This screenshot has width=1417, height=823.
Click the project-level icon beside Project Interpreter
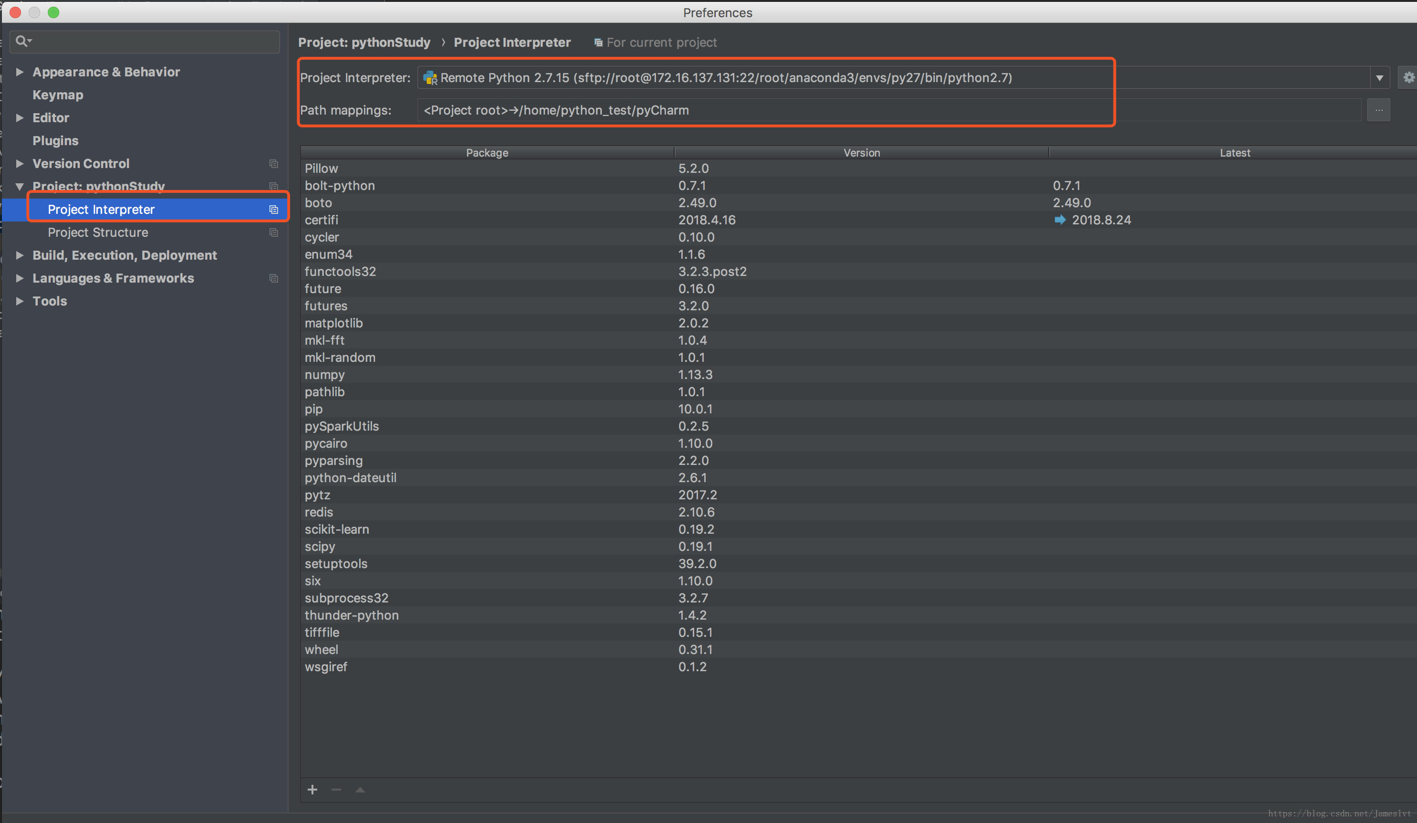(274, 210)
